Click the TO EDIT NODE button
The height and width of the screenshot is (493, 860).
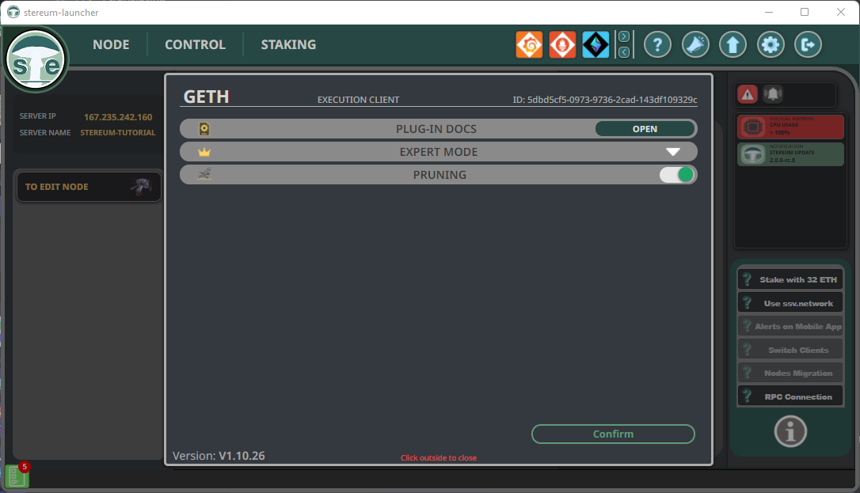[x=89, y=187]
